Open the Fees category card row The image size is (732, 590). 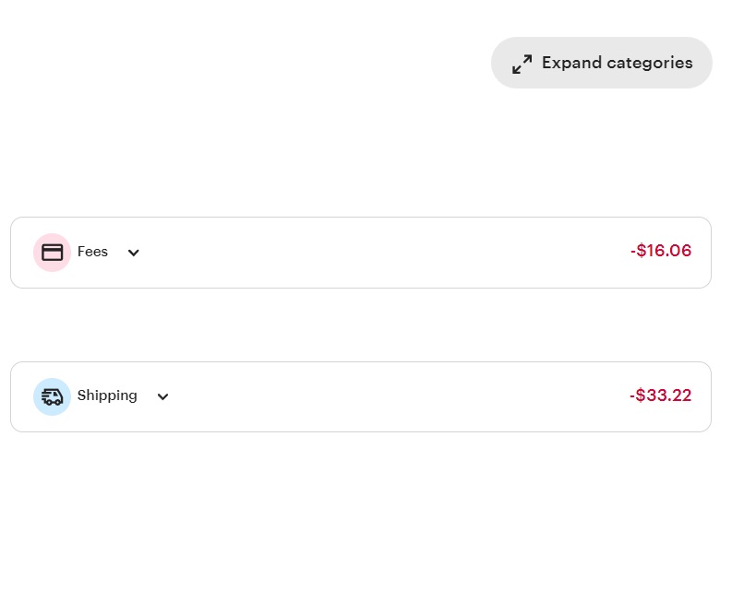point(369,252)
